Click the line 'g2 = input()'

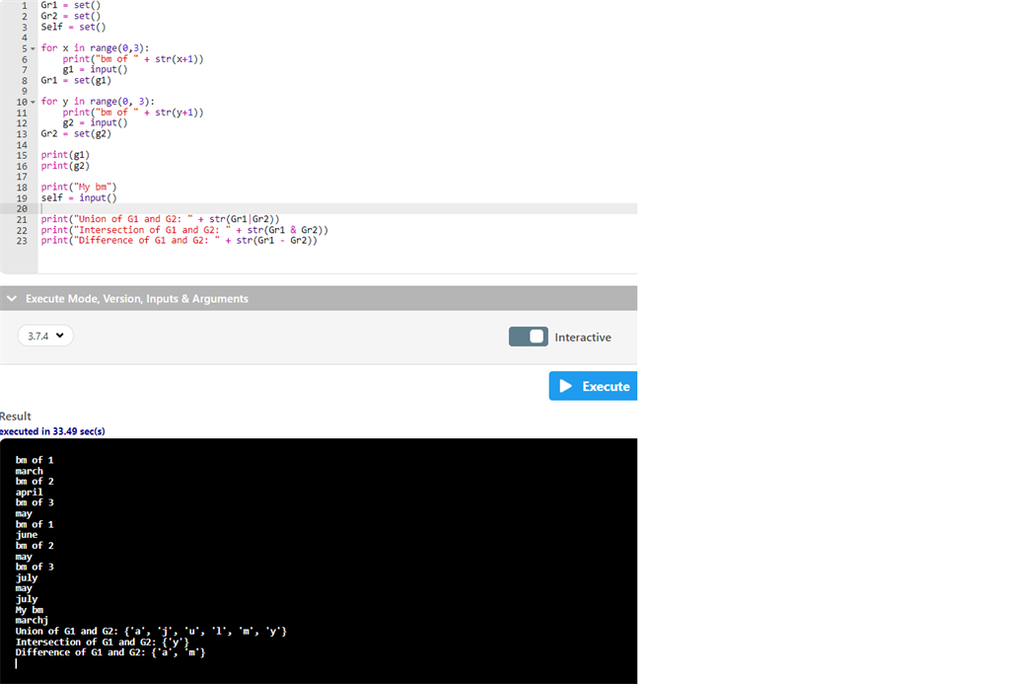(x=96, y=123)
